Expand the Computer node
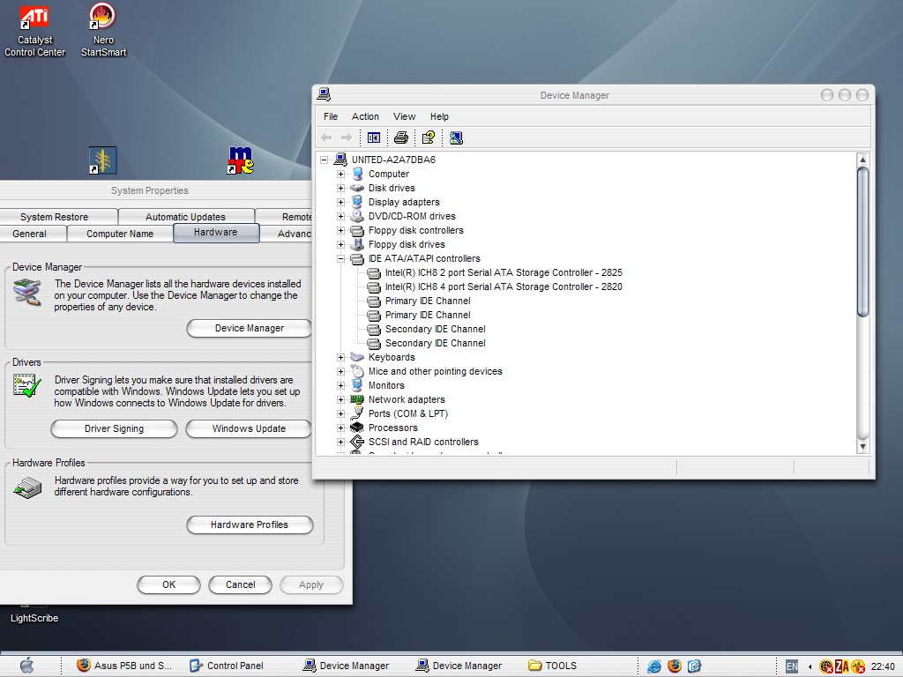The width and height of the screenshot is (903, 677). point(341,174)
